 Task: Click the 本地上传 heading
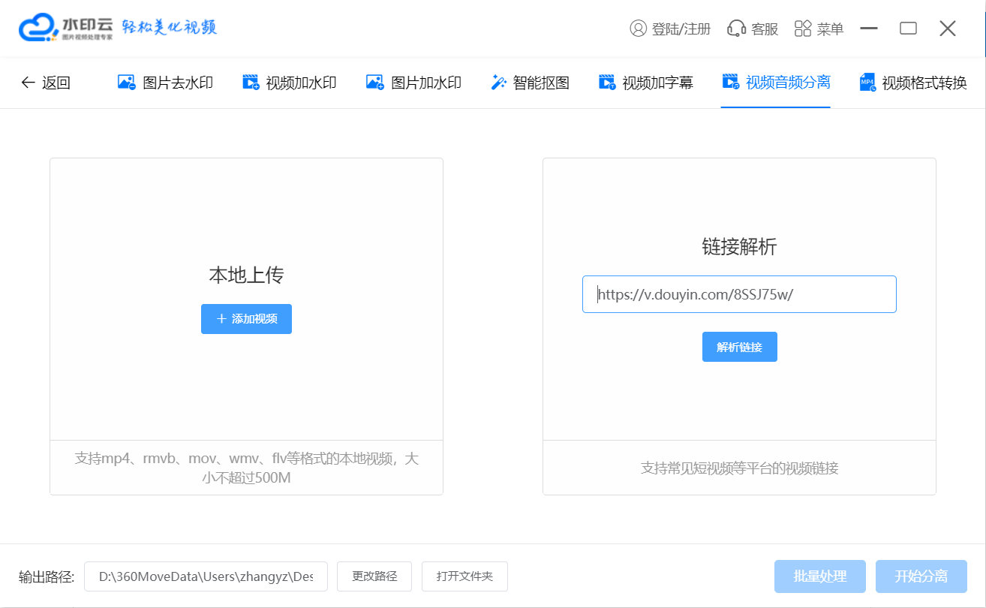click(x=246, y=275)
